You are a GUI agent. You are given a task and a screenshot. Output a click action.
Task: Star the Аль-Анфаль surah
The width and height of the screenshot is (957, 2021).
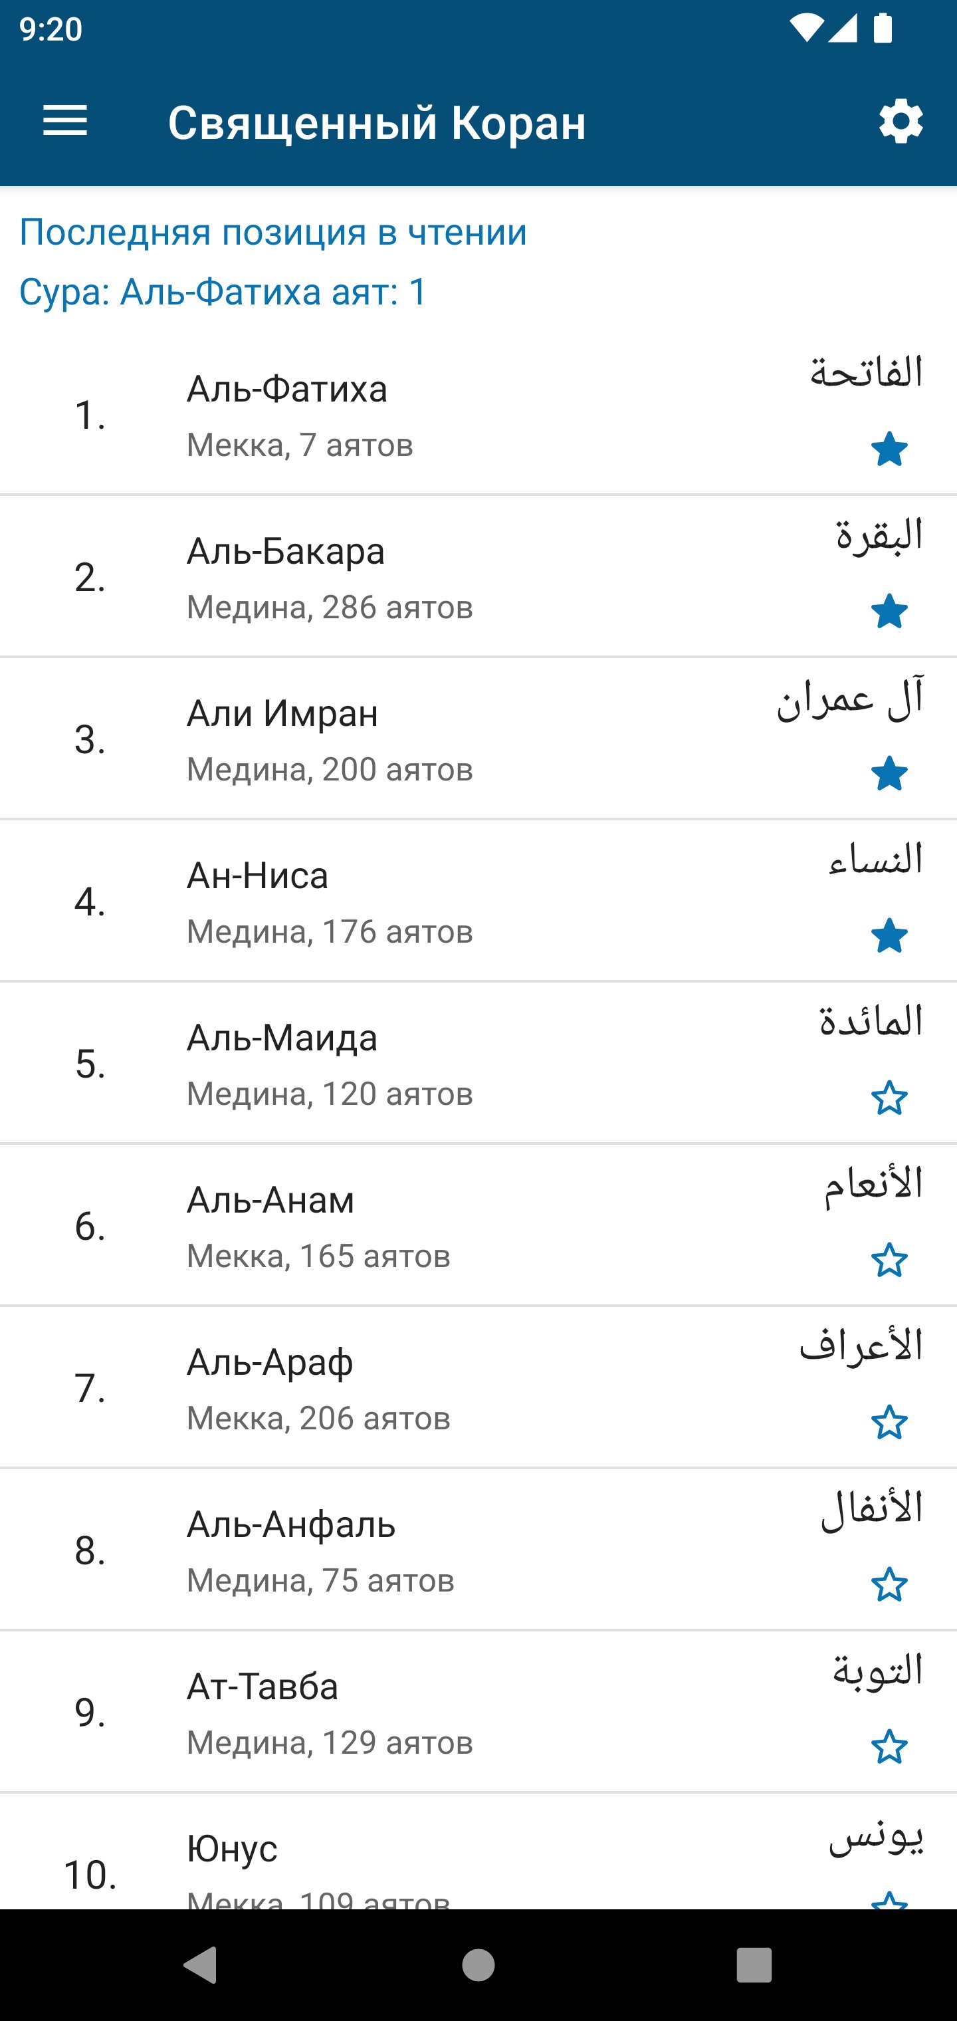pos(889,1584)
